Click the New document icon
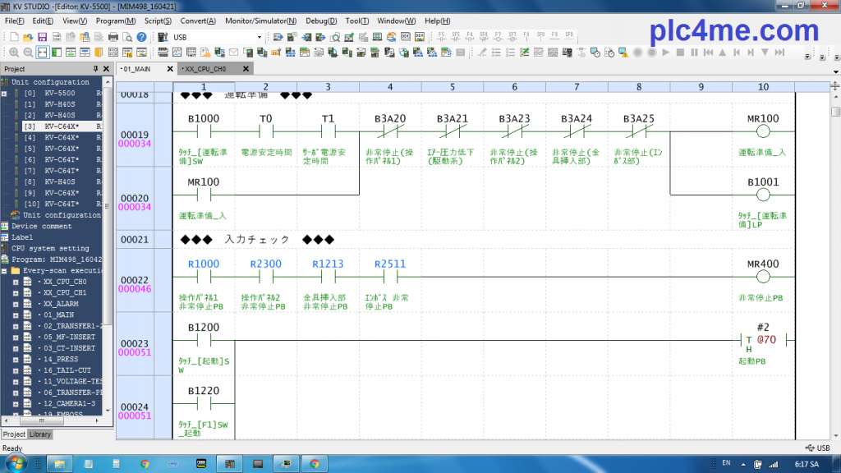Screen dimensions: 841x473 tap(14, 37)
